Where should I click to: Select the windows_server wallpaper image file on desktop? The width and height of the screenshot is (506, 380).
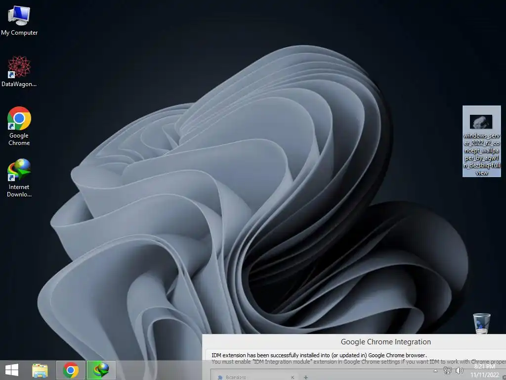tap(481, 141)
